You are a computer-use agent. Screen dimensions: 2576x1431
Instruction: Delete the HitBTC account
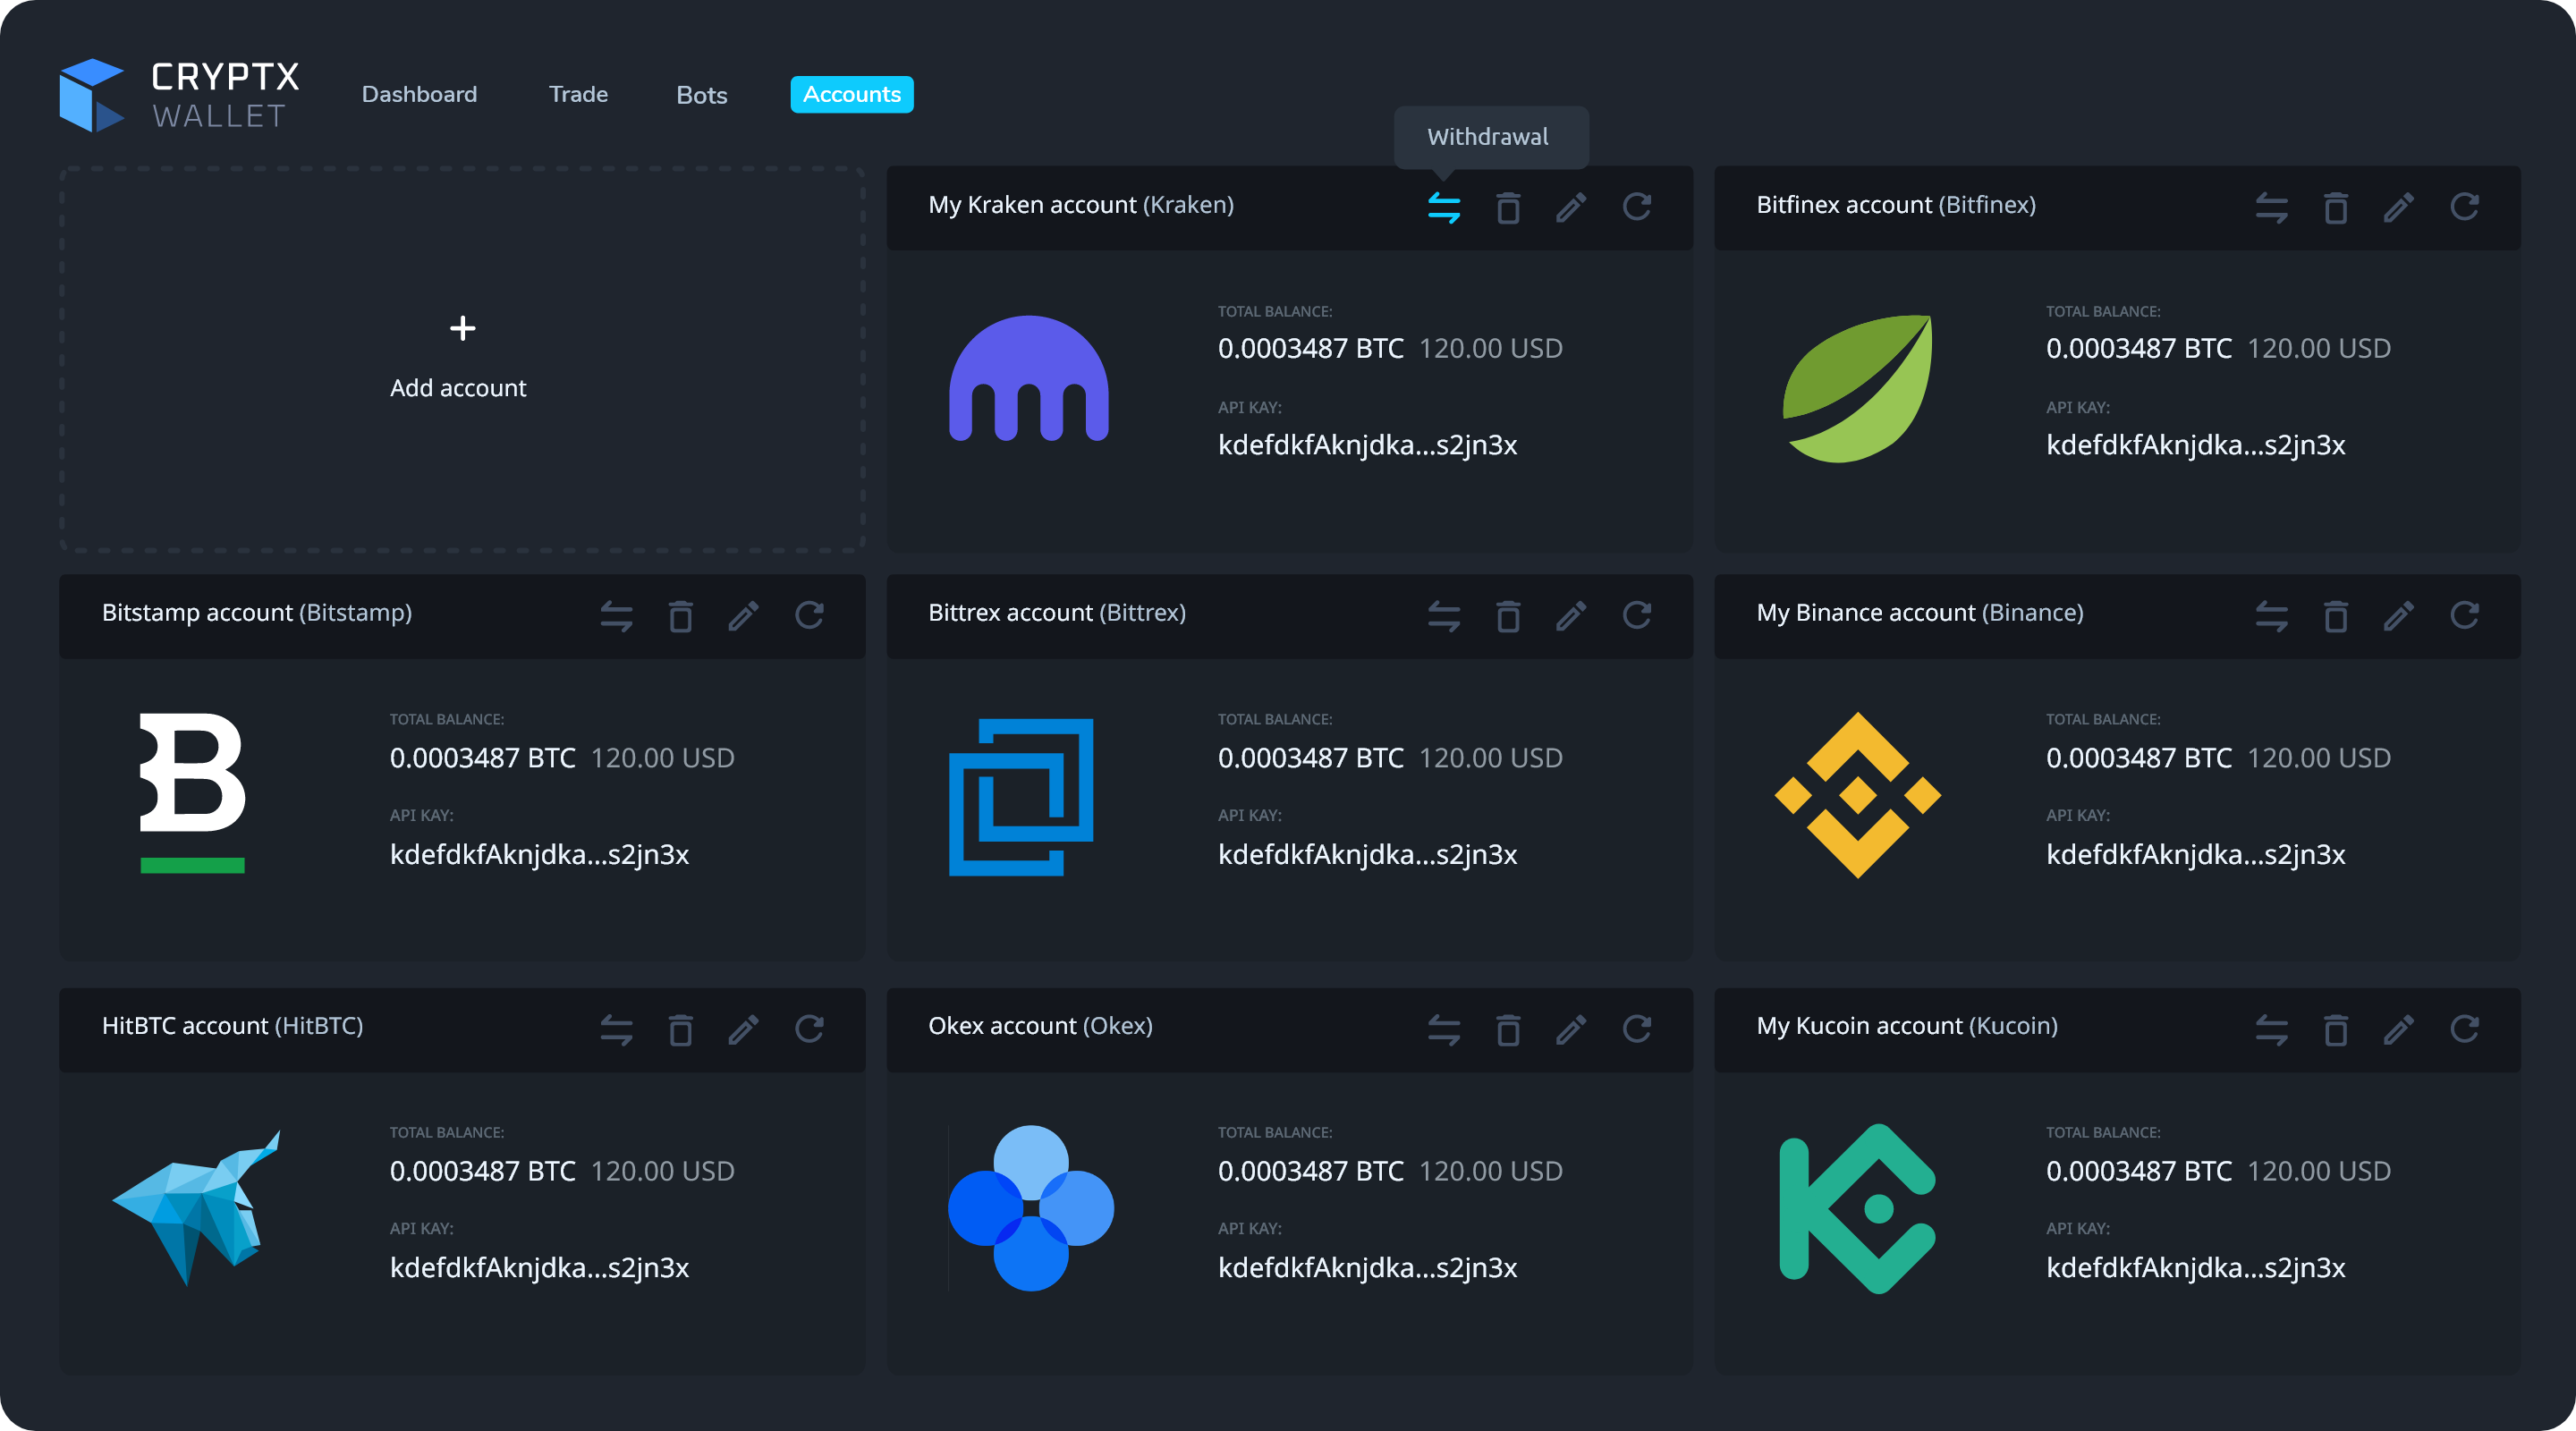[x=681, y=1029]
